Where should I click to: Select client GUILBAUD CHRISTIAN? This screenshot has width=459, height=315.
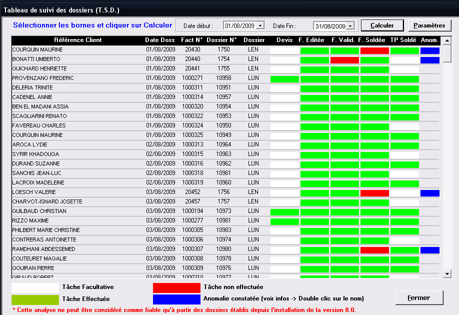click(x=39, y=211)
